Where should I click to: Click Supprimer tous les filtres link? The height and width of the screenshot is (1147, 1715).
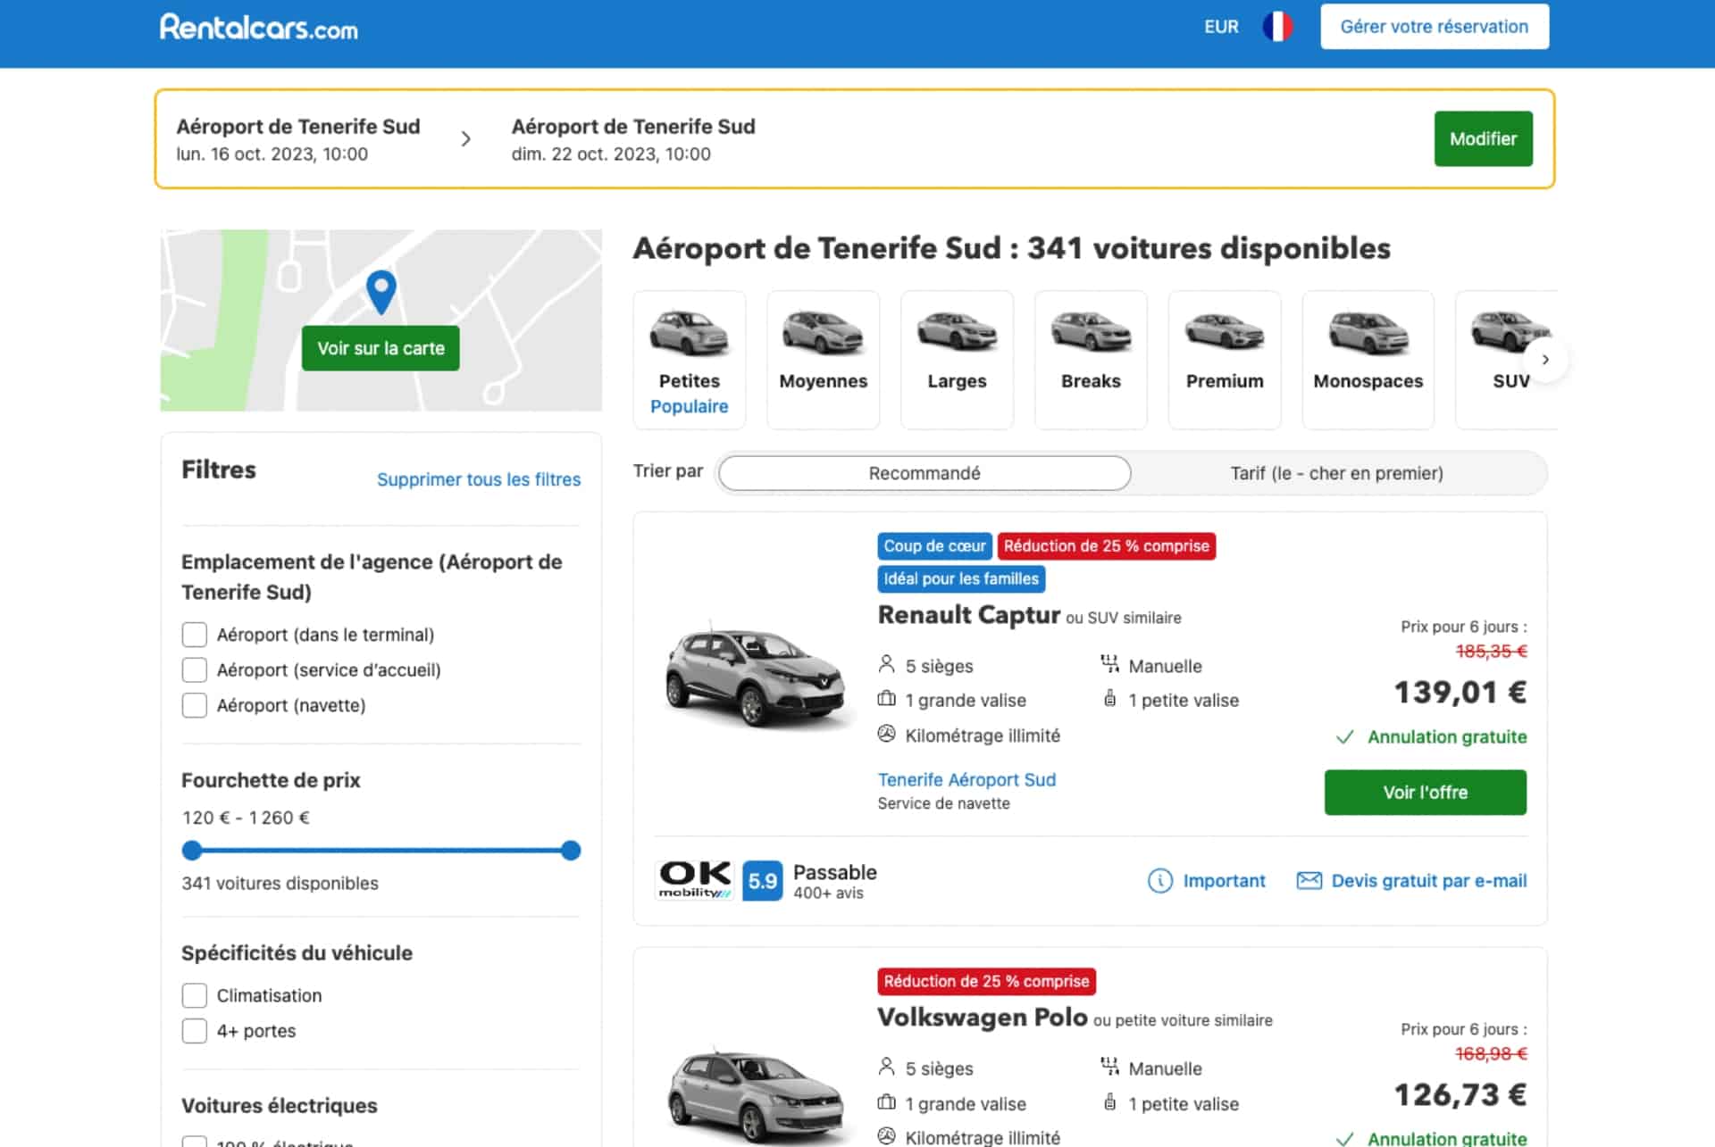tap(479, 479)
